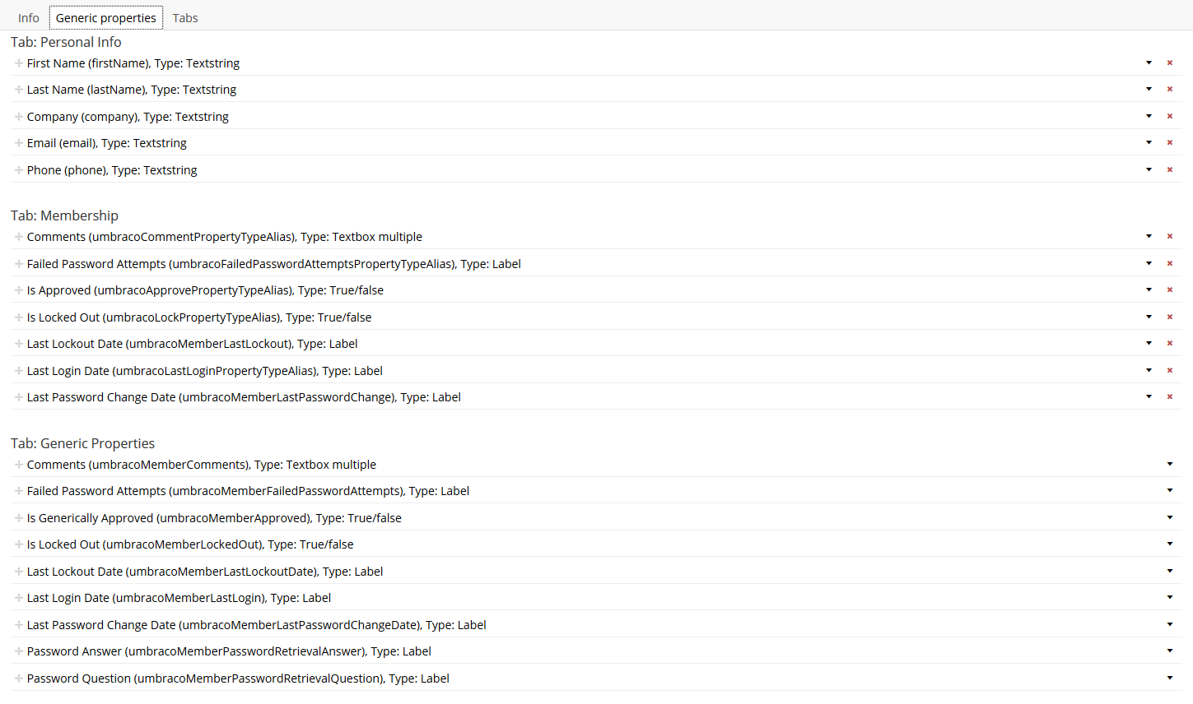Delete the First Name property
This screenshot has height=704, width=1193.
click(x=1169, y=63)
